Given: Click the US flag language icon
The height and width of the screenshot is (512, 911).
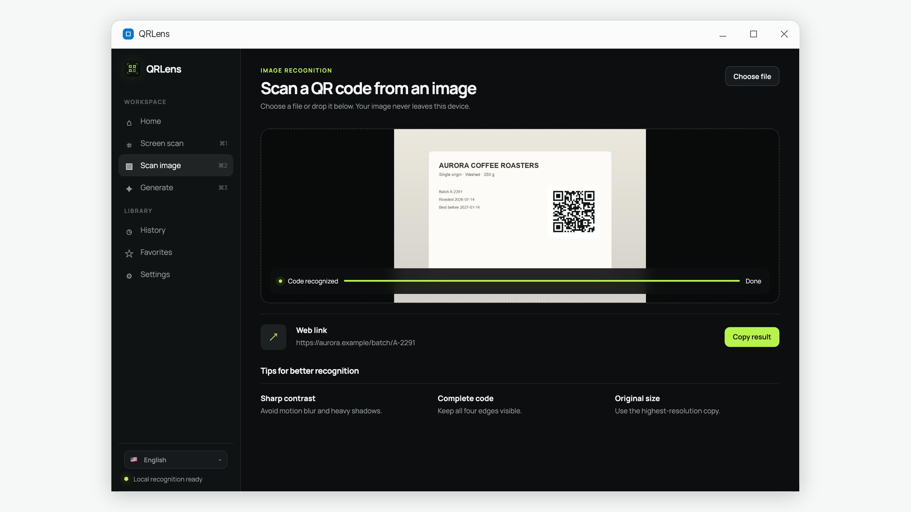Looking at the screenshot, I should [x=134, y=459].
